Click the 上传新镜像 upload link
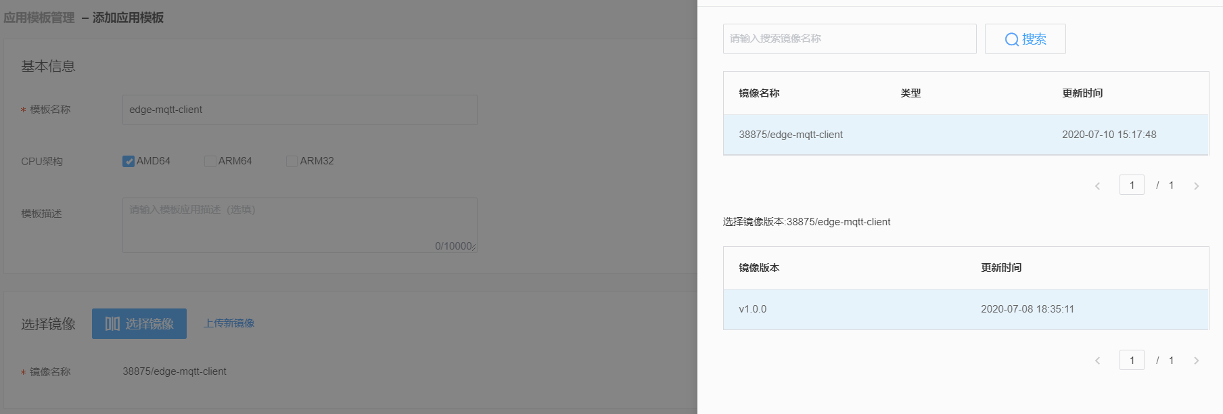1223x414 pixels. tap(229, 323)
